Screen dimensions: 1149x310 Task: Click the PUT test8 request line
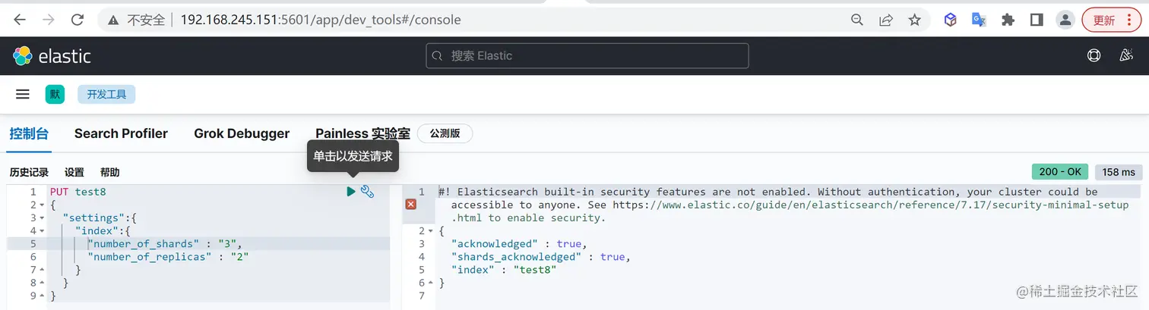tap(78, 192)
